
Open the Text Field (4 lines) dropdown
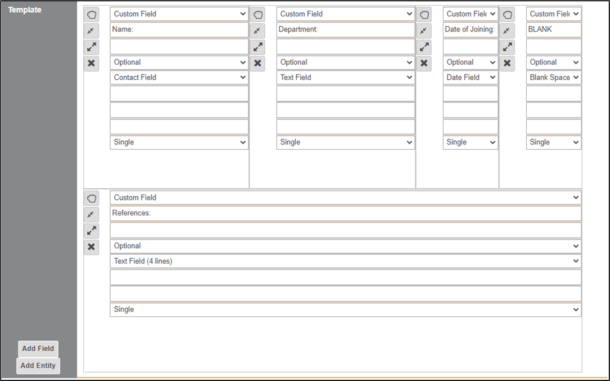click(x=345, y=262)
